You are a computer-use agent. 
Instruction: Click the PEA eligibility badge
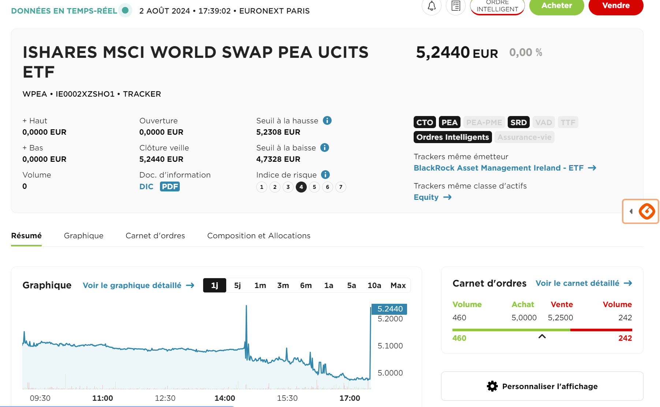[450, 122]
